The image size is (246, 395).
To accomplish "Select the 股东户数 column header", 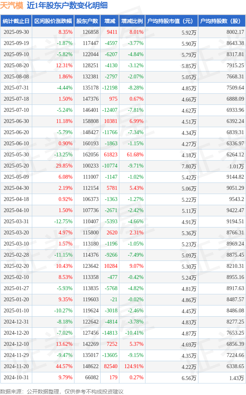I will [x=87, y=21].
